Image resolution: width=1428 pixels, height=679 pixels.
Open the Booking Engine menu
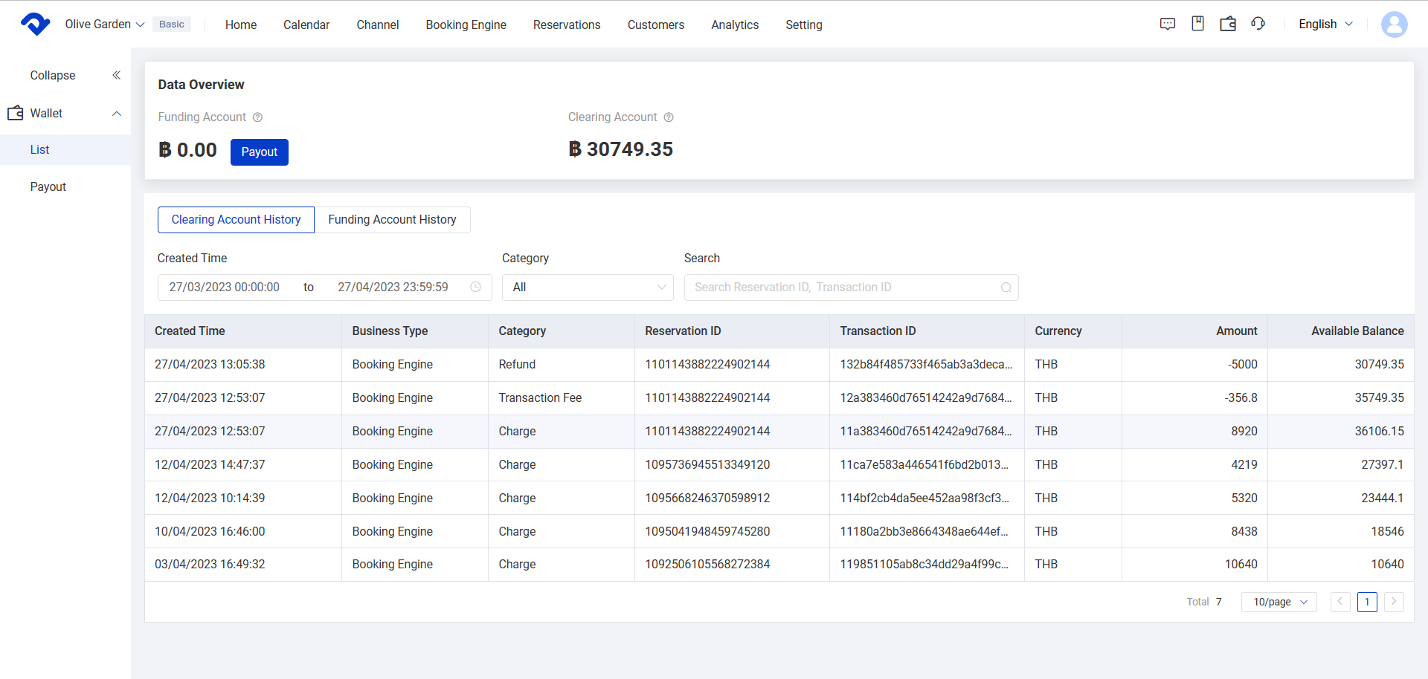(466, 25)
